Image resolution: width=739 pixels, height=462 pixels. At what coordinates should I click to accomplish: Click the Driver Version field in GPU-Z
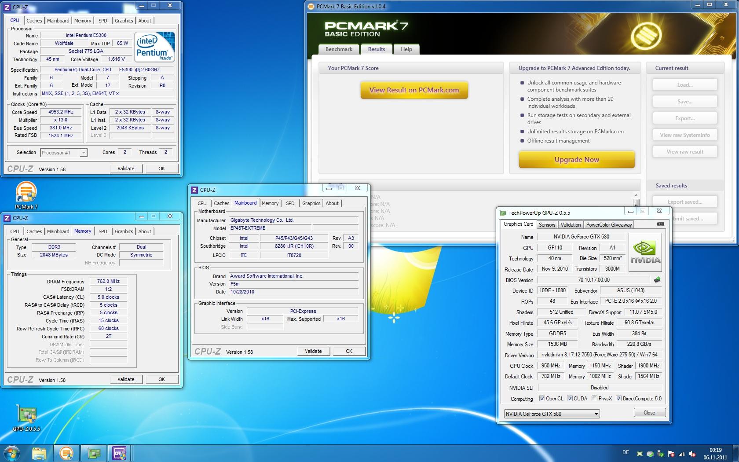coord(599,355)
